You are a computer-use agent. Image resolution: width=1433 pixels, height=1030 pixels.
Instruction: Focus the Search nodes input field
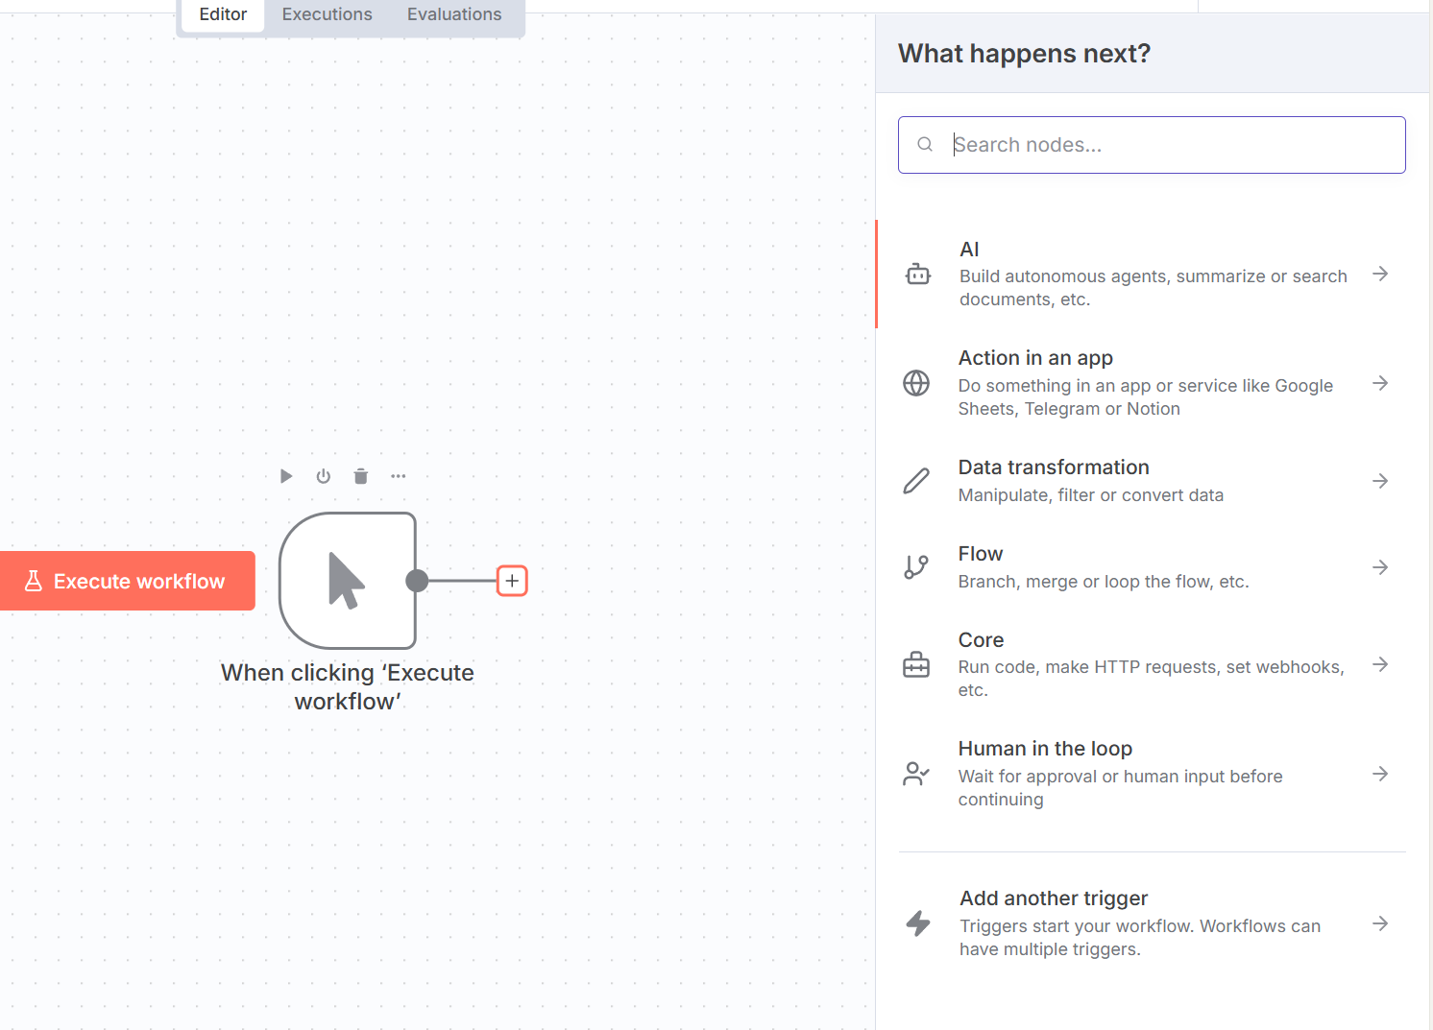pyautogui.click(x=1162, y=145)
